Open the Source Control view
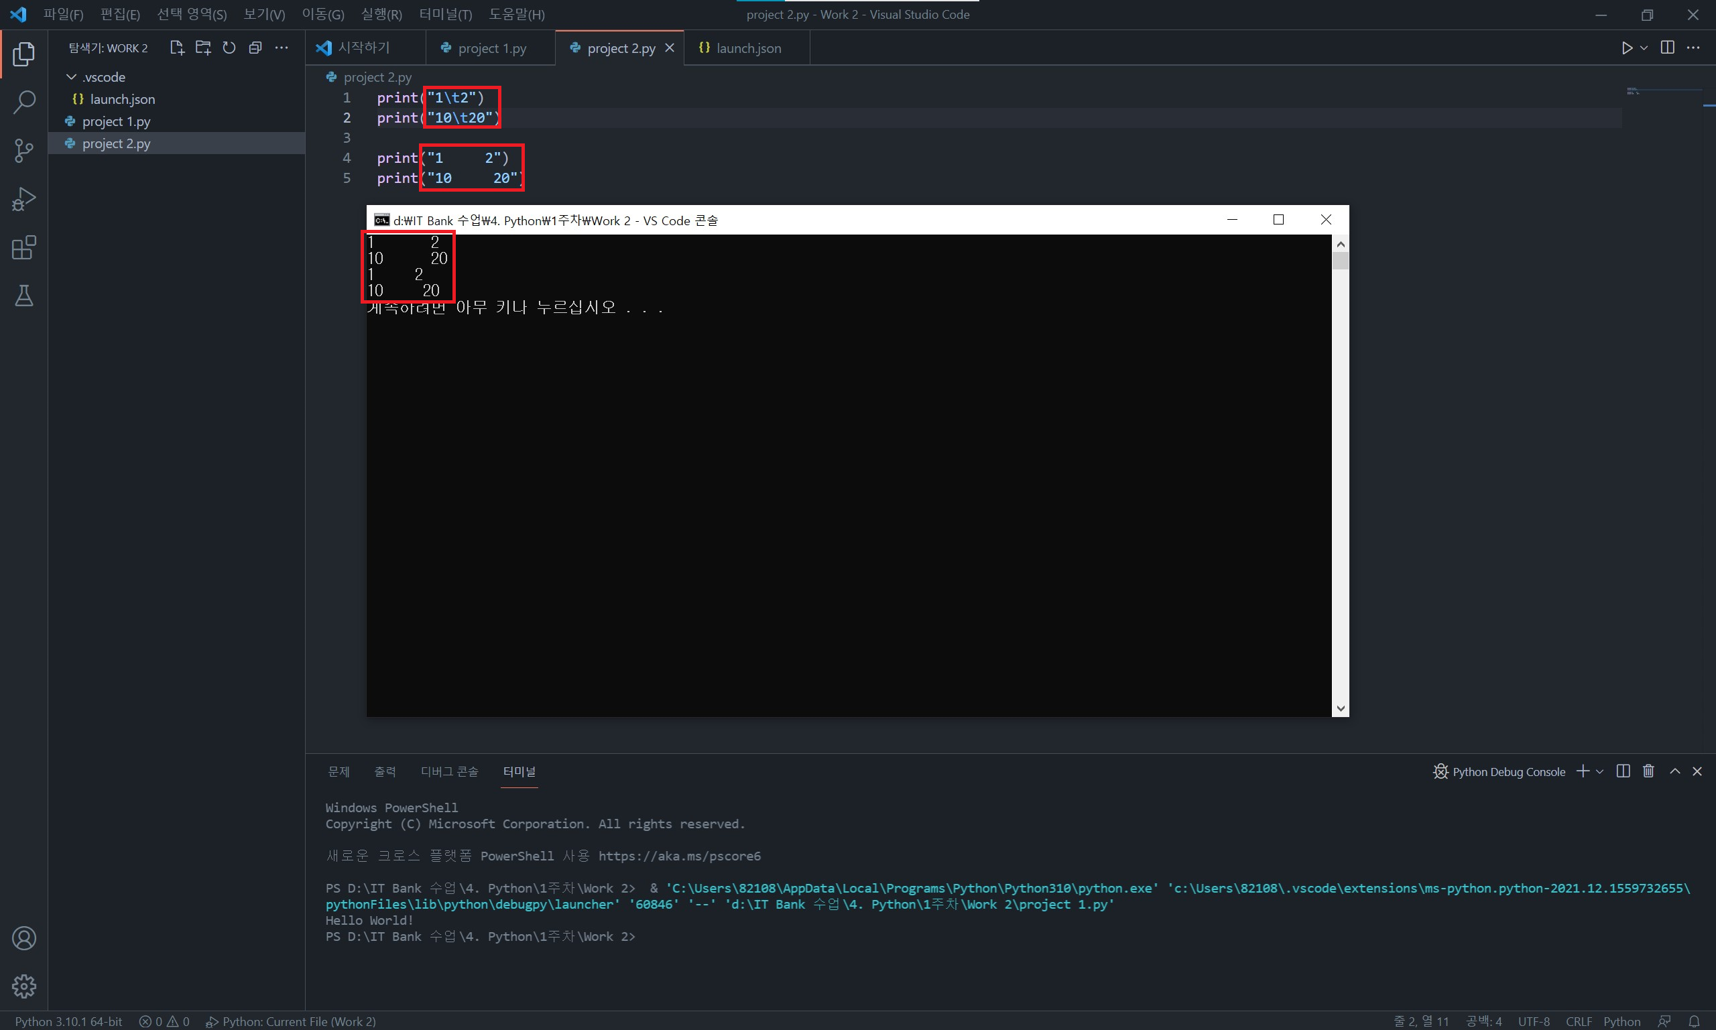This screenshot has height=1030, width=1716. point(23,150)
